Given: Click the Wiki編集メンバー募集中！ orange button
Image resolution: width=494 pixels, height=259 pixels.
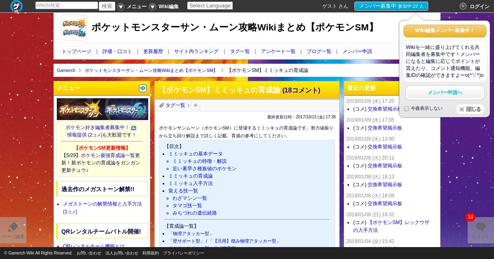Looking at the screenshot, I should click(x=445, y=31).
